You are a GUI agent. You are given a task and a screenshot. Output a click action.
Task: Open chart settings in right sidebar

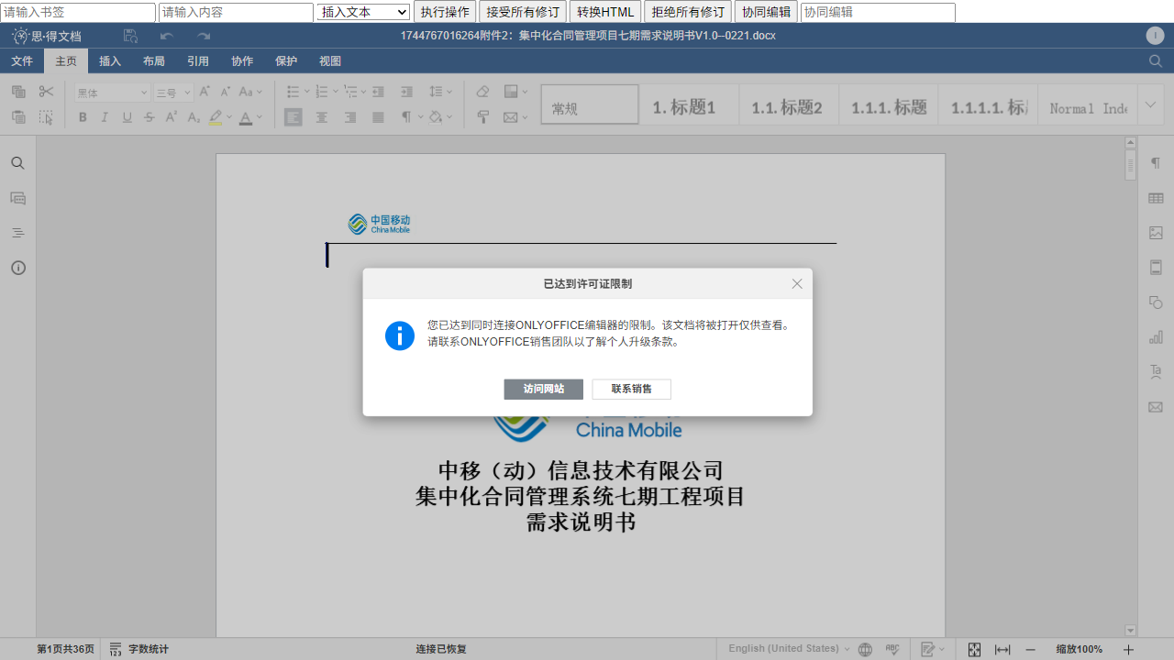pyautogui.click(x=1156, y=337)
